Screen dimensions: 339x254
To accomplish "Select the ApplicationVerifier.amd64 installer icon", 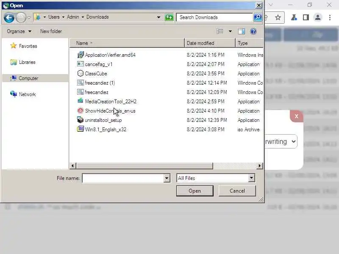I will pos(80,55).
